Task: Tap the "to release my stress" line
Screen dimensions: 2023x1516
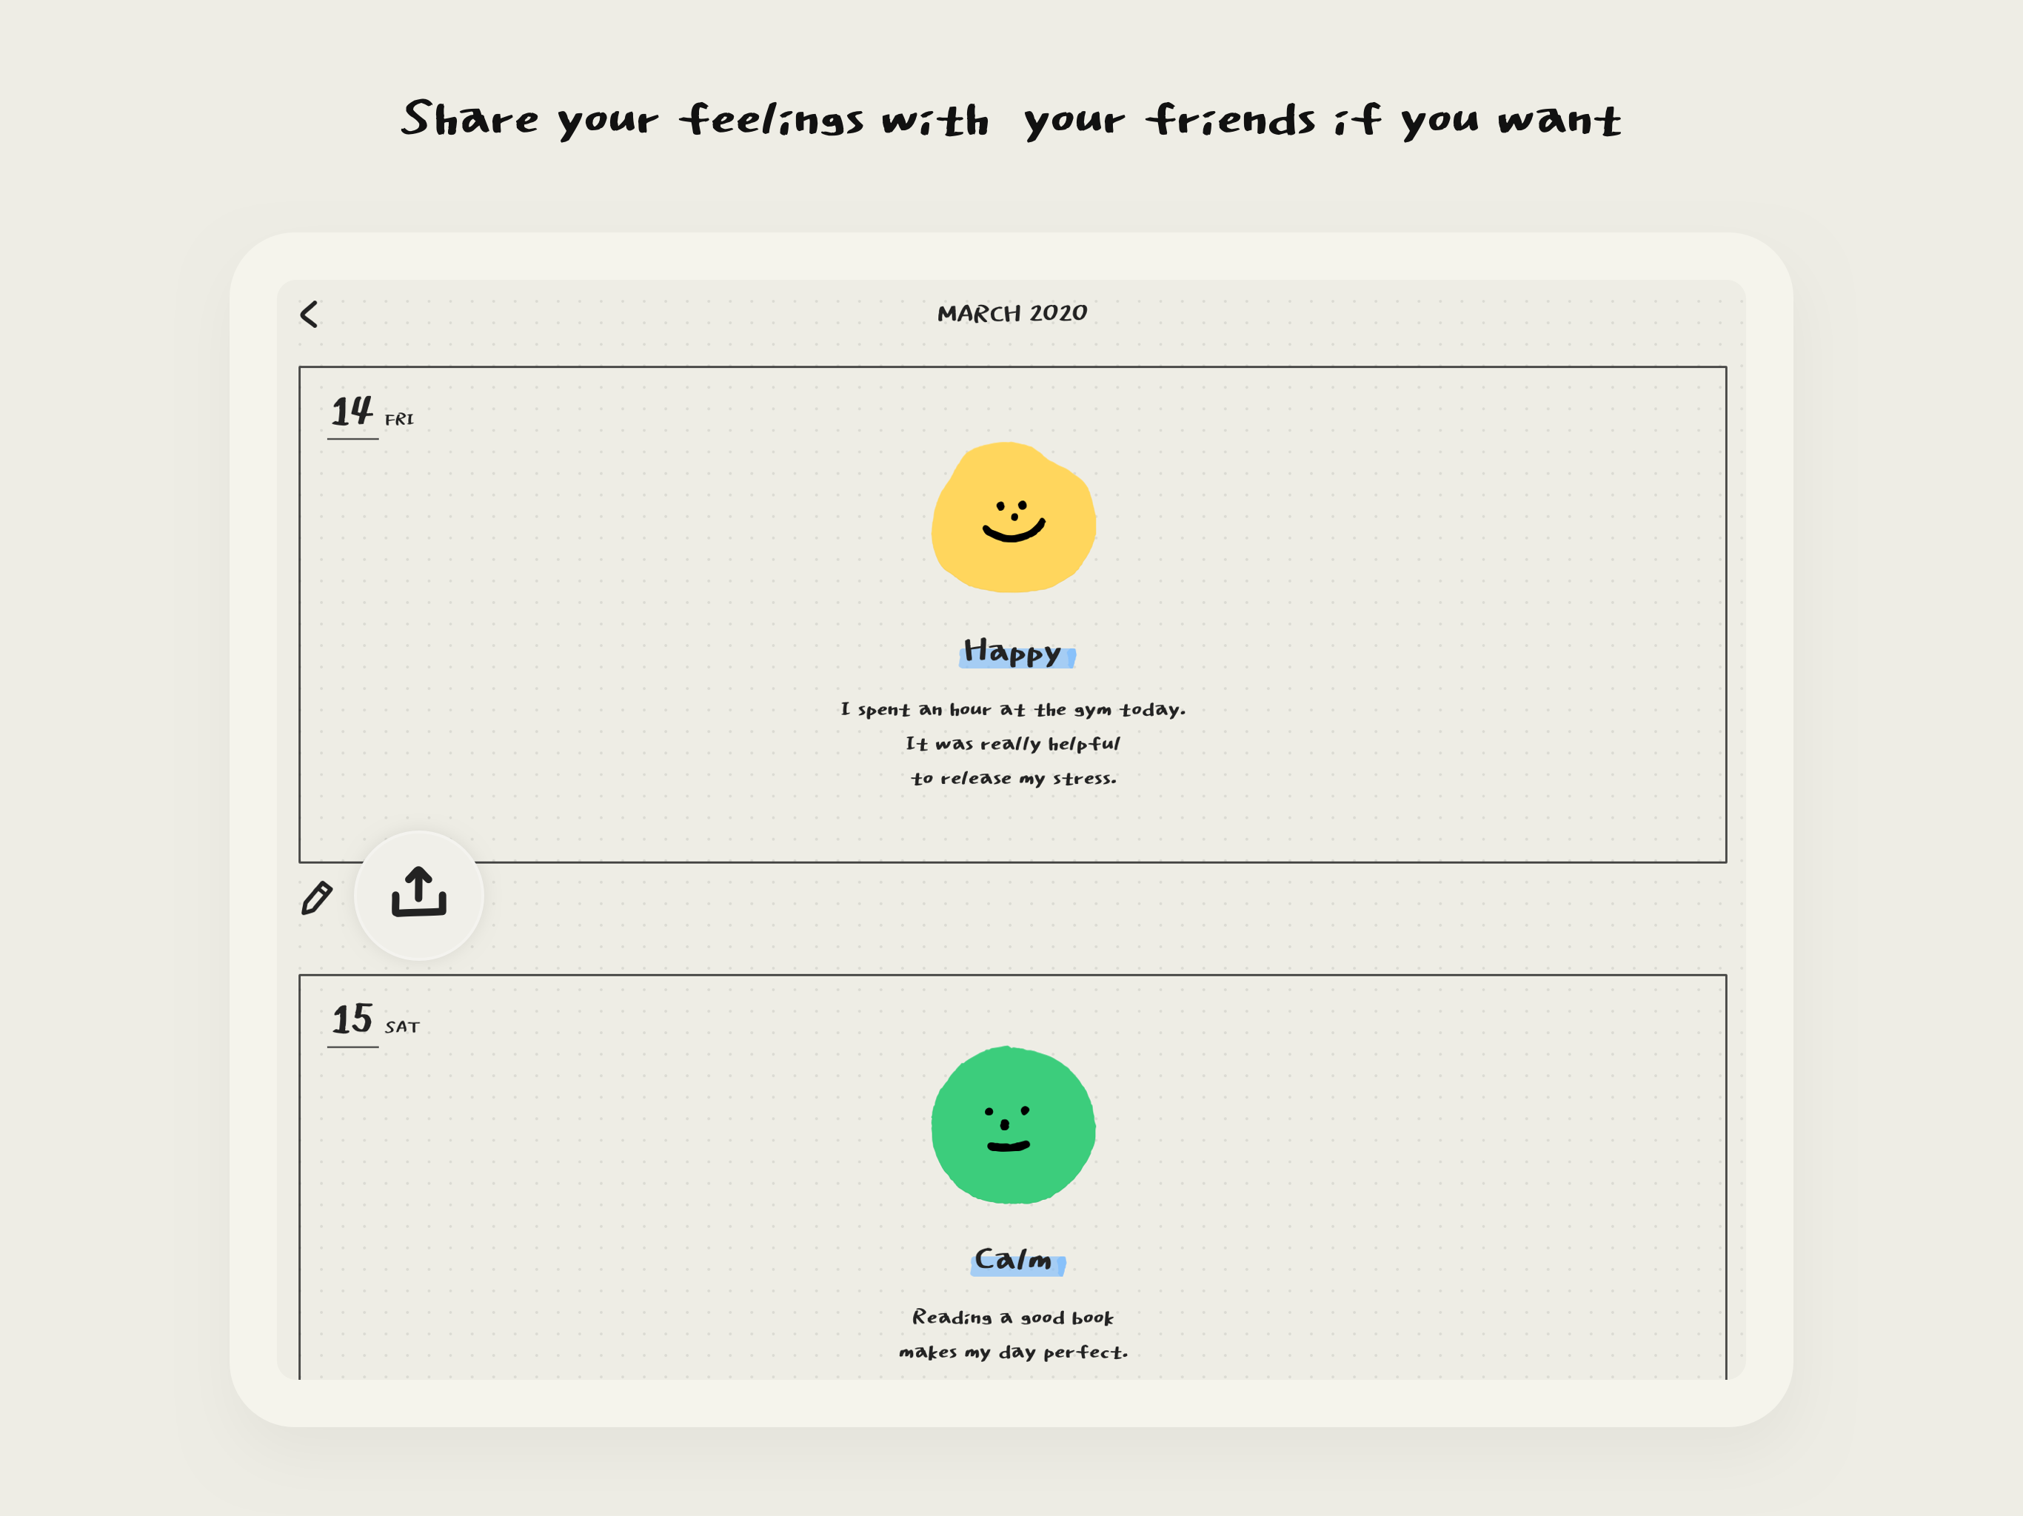Action: (x=1012, y=779)
